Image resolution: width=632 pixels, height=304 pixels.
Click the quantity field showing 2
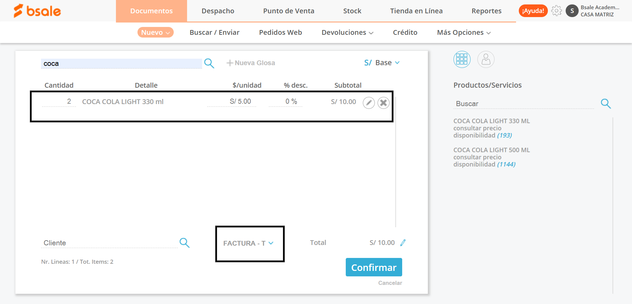tap(59, 101)
